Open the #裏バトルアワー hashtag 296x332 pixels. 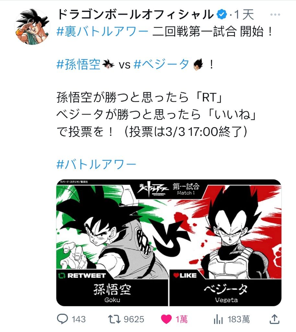click(102, 31)
